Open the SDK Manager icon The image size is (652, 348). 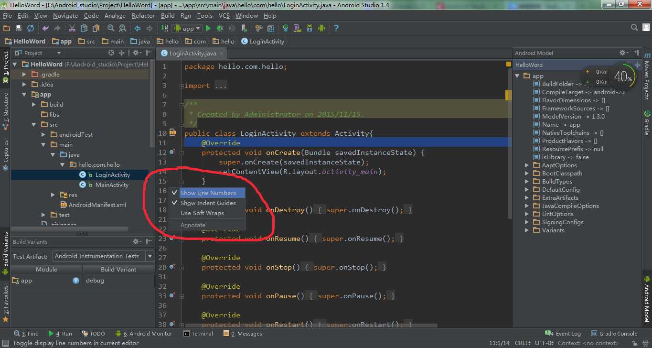pos(310,28)
